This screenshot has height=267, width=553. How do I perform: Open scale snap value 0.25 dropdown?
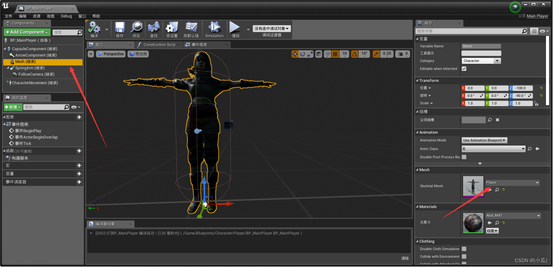387,54
